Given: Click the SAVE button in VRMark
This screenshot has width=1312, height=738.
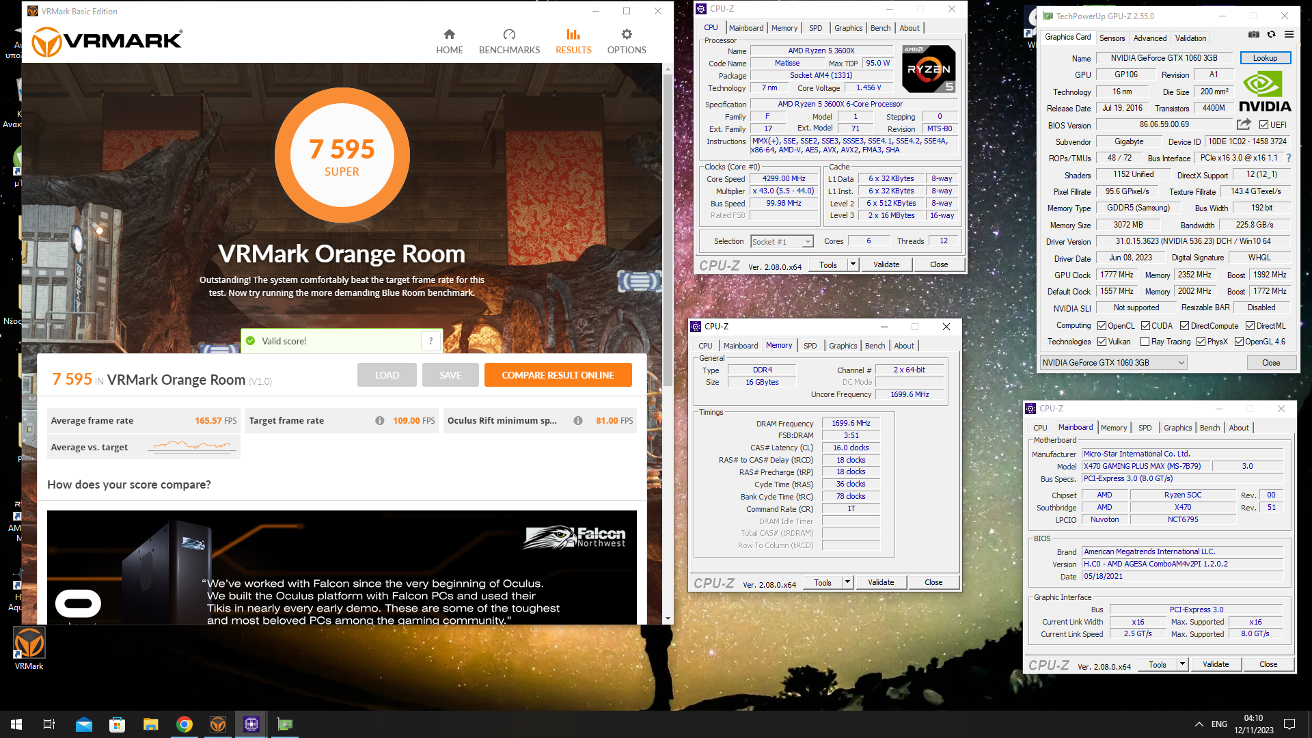Looking at the screenshot, I should [450, 375].
